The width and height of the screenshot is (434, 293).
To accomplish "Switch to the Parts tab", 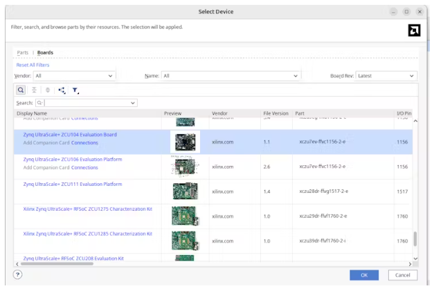I will (23, 53).
